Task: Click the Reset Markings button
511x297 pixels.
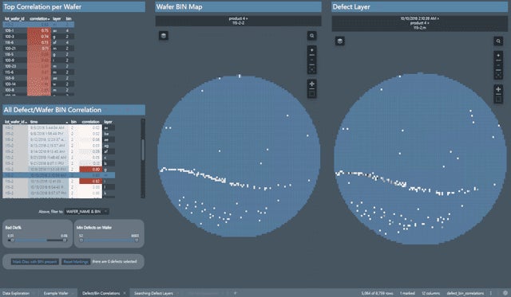Action: click(76, 262)
